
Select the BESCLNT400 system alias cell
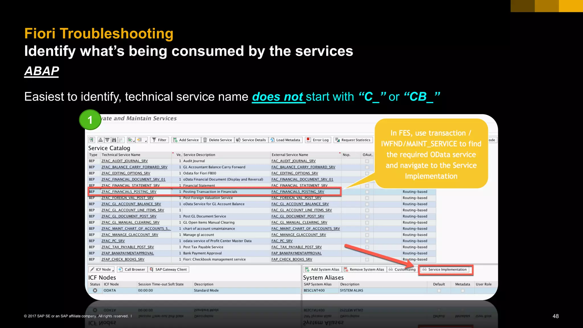tap(321, 290)
